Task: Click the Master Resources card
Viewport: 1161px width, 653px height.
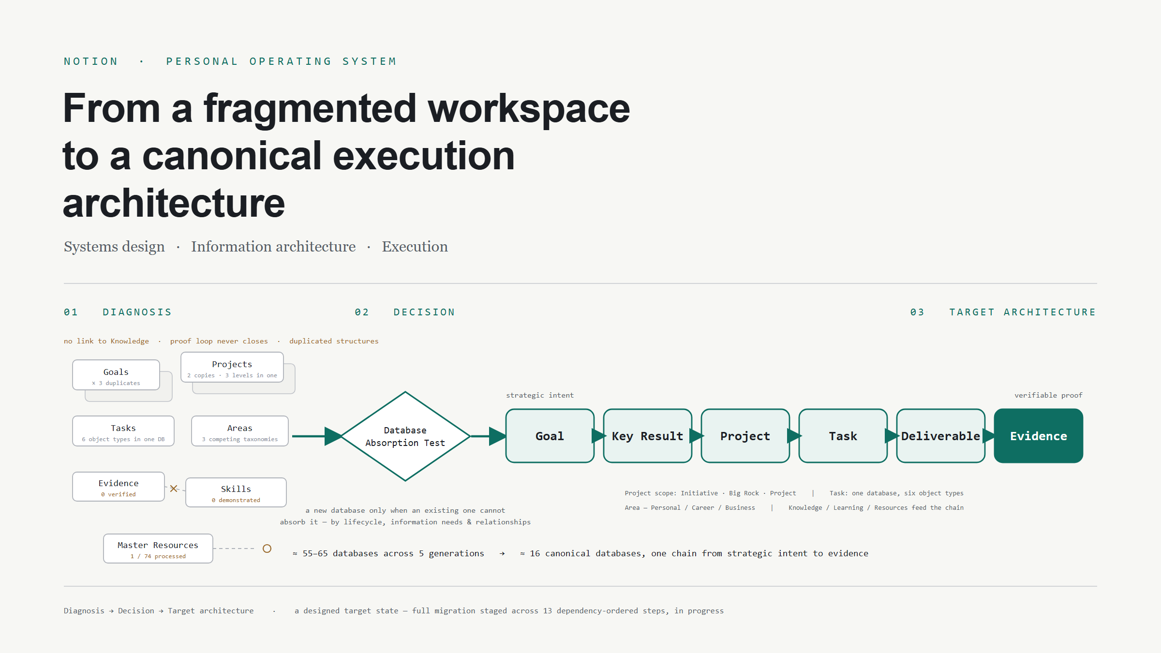Action: [158, 549]
